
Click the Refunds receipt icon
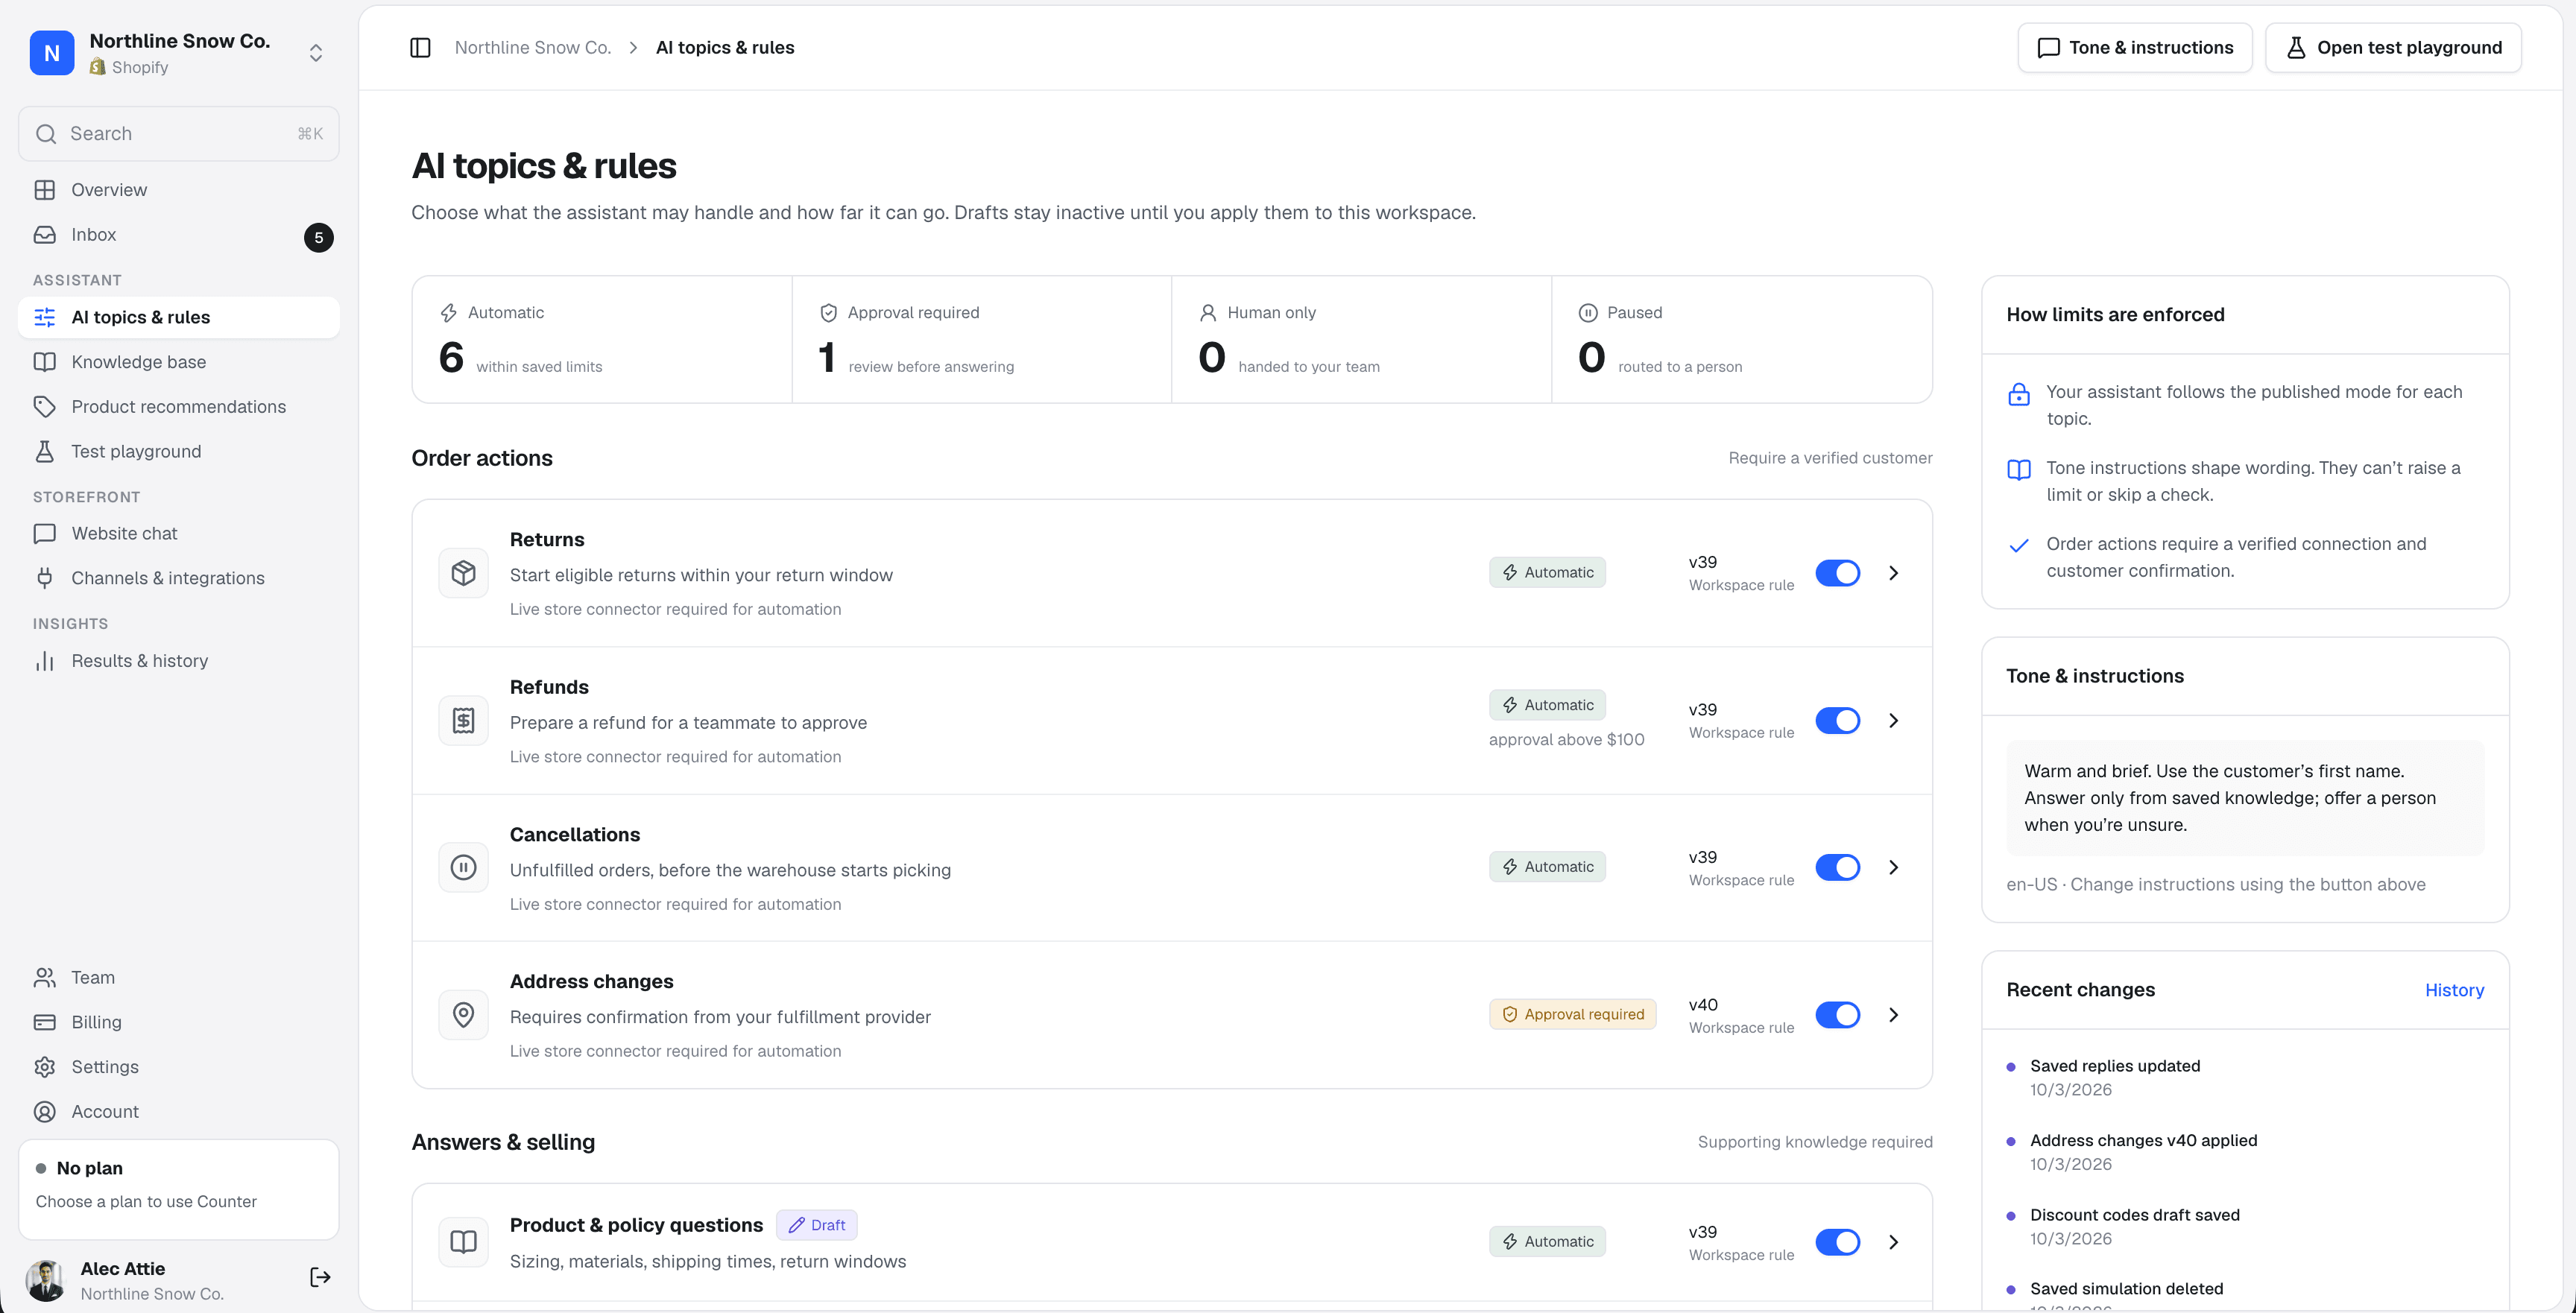coord(463,720)
